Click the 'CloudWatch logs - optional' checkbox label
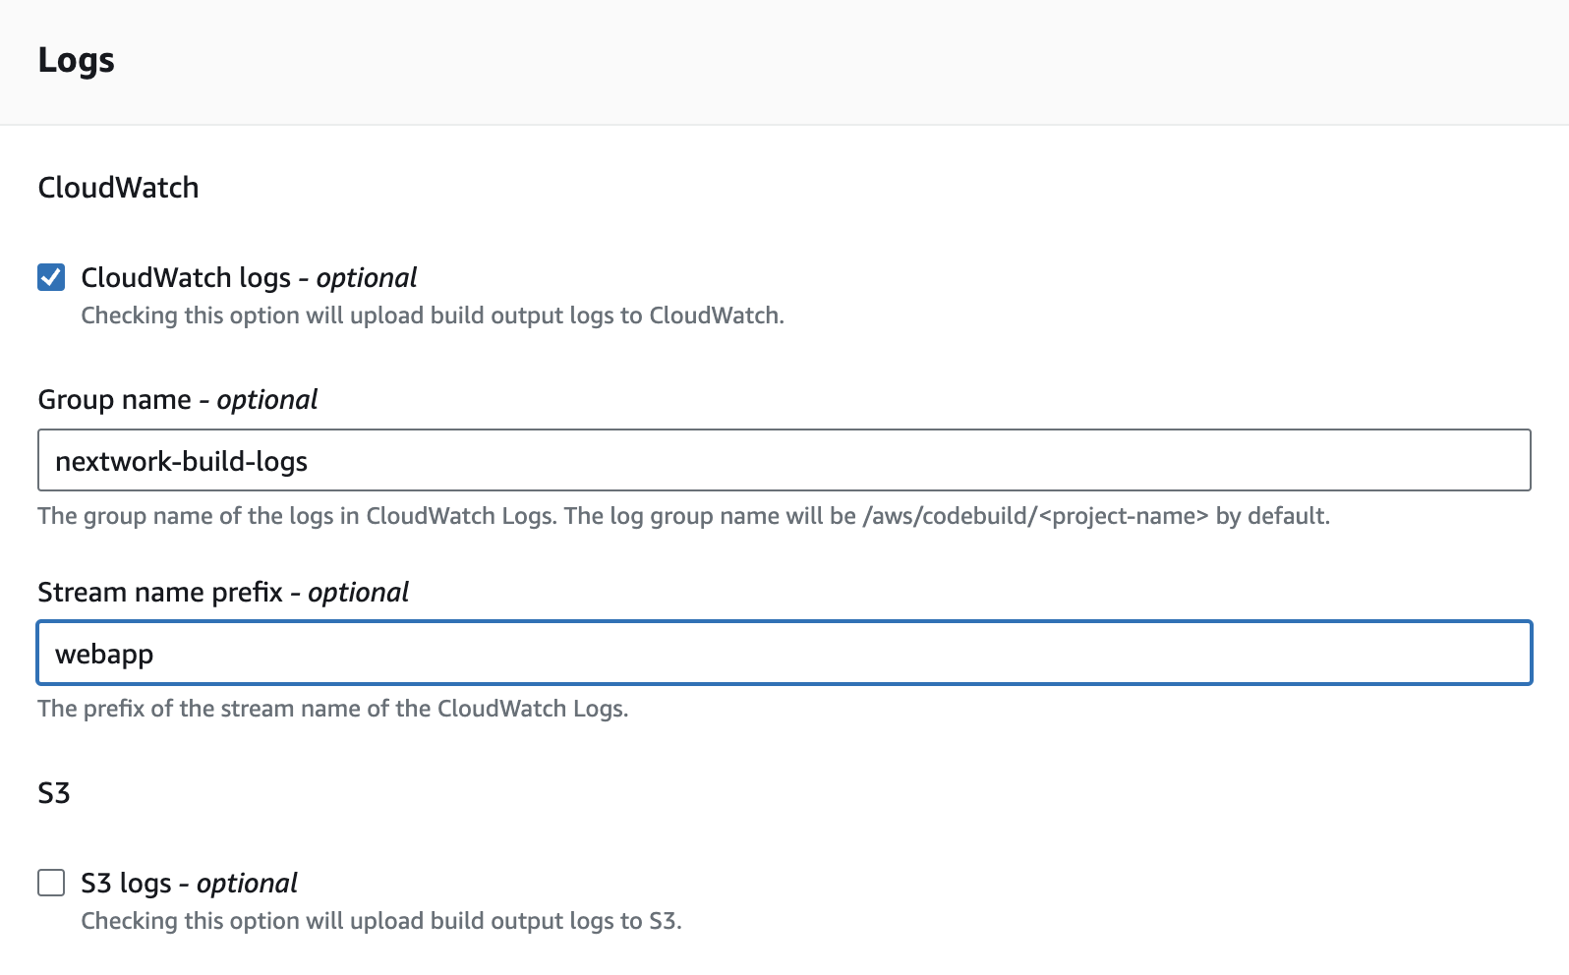 click(248, 278)
